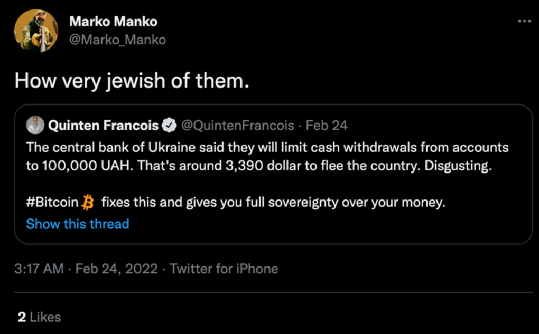Open Marko Manko's profile avatar
Image resolution: width=539 pixels, height=334 pixels.
coord(35,31)
